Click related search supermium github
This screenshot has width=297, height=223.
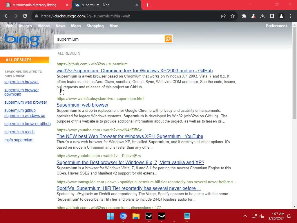point(20,110)
